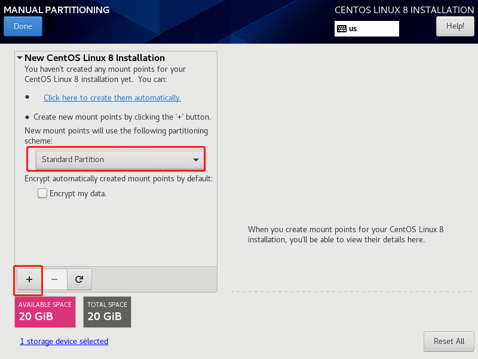478x359 pixels.
Task: Toggle the Encrypt my data checkbox
Action: pyautogui.click(x=42, y=193)
